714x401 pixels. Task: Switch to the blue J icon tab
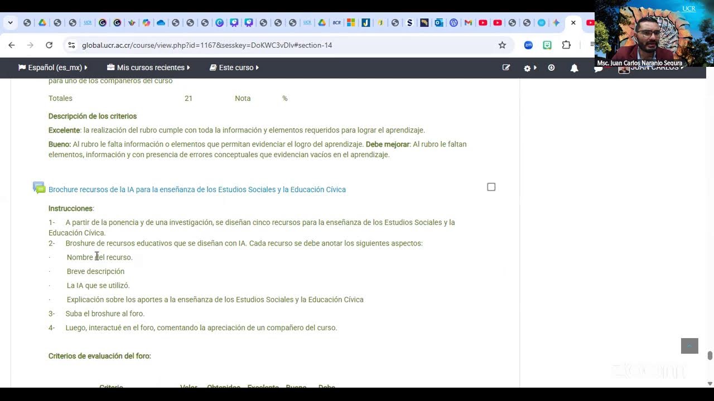(x=365, y=23)
